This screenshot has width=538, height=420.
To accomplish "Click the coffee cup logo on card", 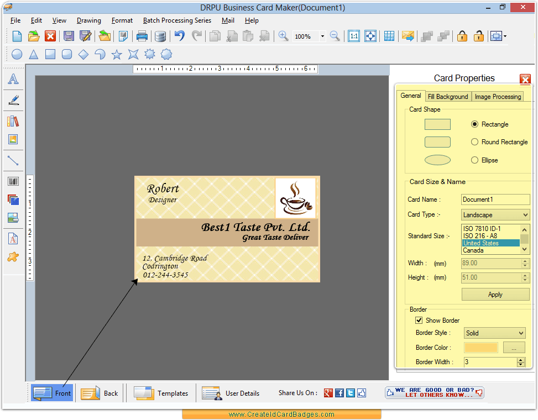I will (x=295, y=198).
